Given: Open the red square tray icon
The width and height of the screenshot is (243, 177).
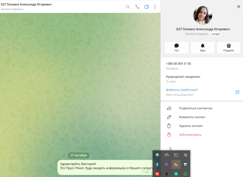Looking at the screenshot, I should [157, 174].
